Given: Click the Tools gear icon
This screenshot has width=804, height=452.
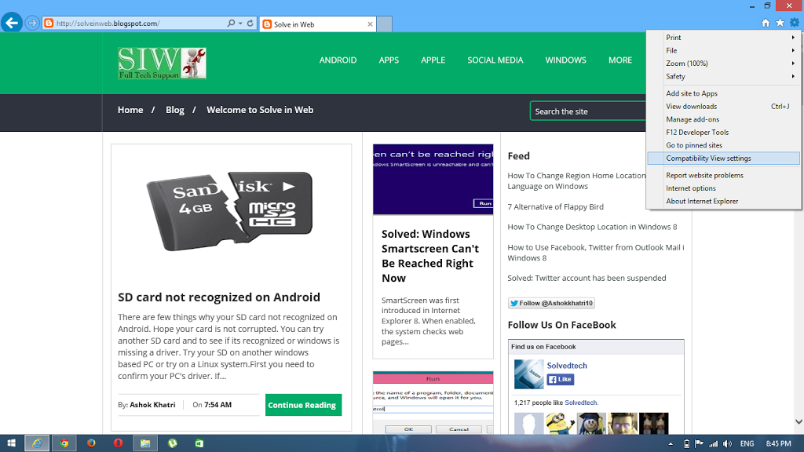Looking at the screenshot, I should pos(794,23).
